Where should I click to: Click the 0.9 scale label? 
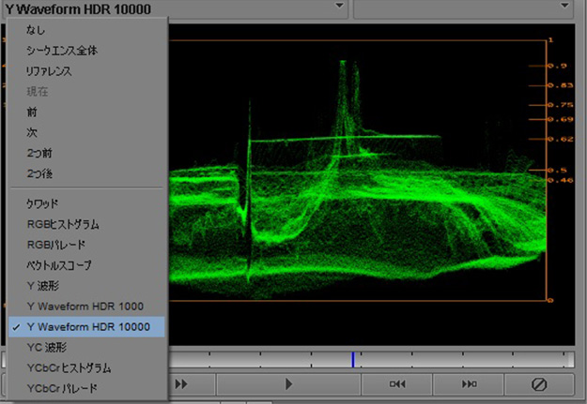point(557,67)
